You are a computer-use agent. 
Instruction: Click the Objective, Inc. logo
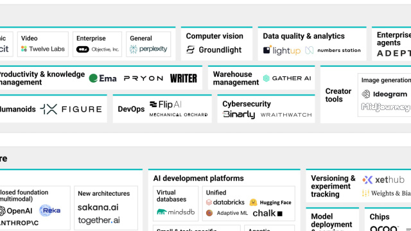tap(98, 49)
